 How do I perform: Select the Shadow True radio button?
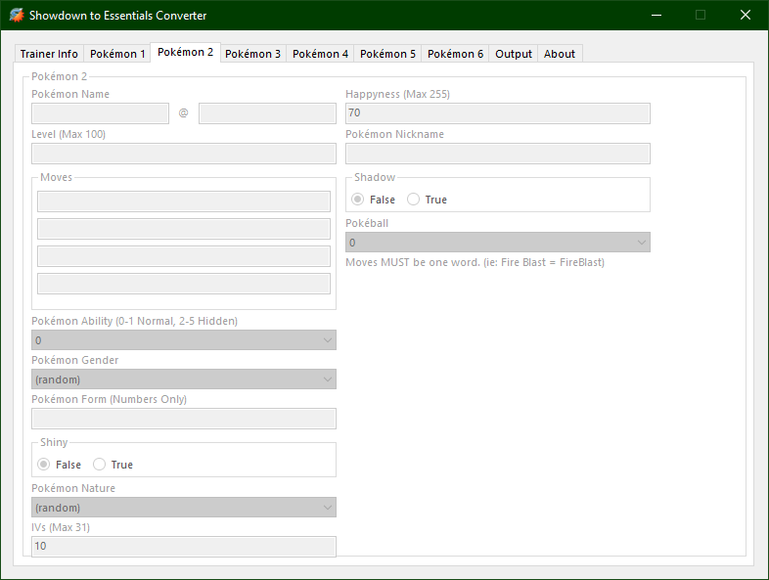pyautogui.click(x=414, y=200)
